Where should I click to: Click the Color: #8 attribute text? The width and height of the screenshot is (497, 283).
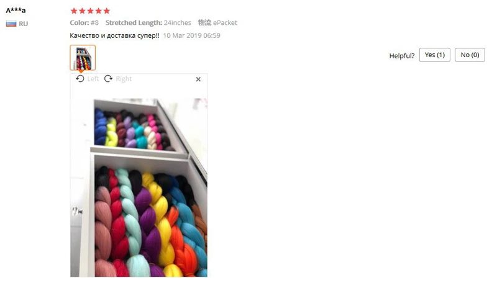pyautogui.click(x=84, y=23)
